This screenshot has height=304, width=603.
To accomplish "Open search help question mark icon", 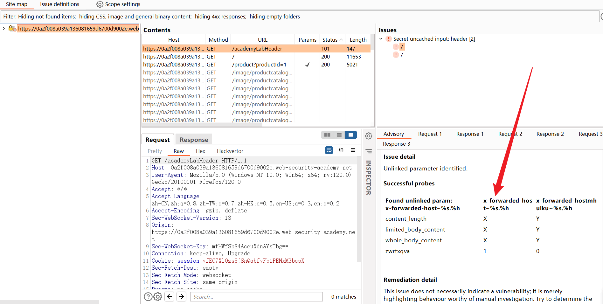I will pos(148,297).
